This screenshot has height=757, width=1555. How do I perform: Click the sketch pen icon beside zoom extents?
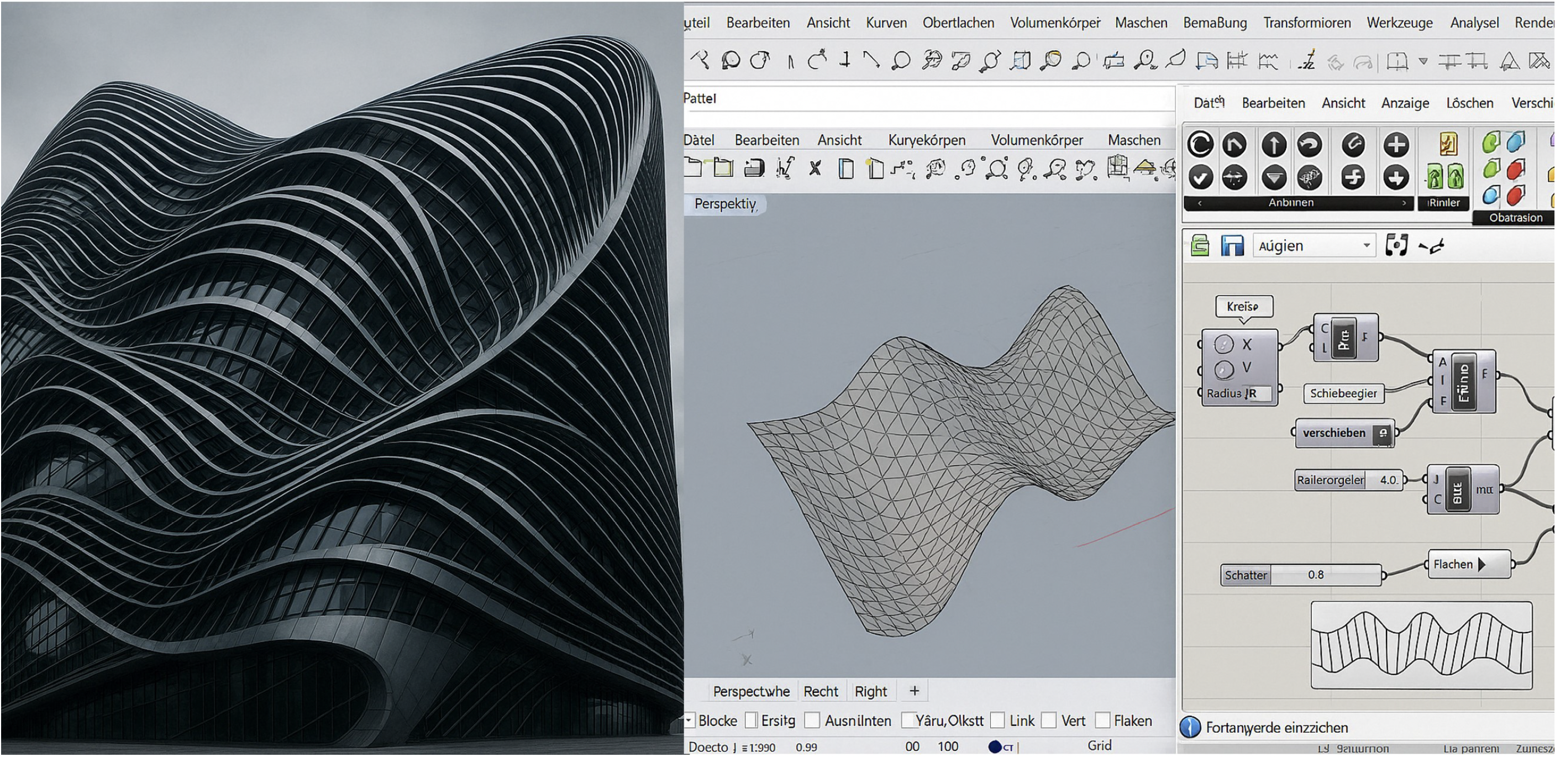tap(1431, 246)
